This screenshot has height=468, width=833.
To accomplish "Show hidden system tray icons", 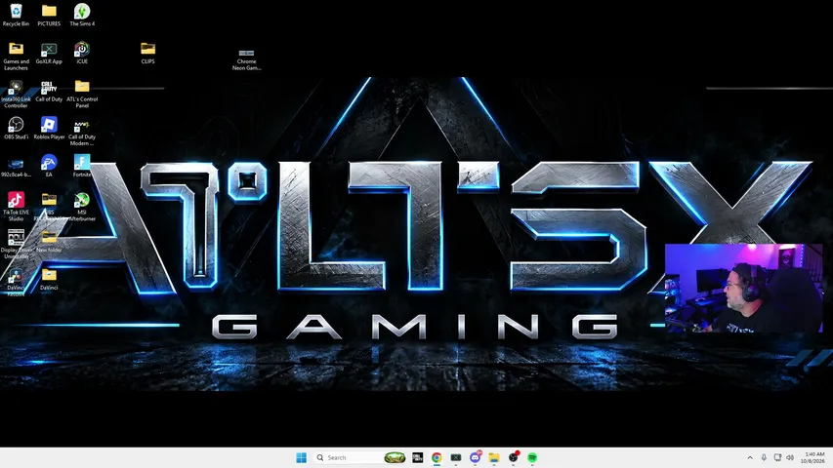I will pos(750,457).
